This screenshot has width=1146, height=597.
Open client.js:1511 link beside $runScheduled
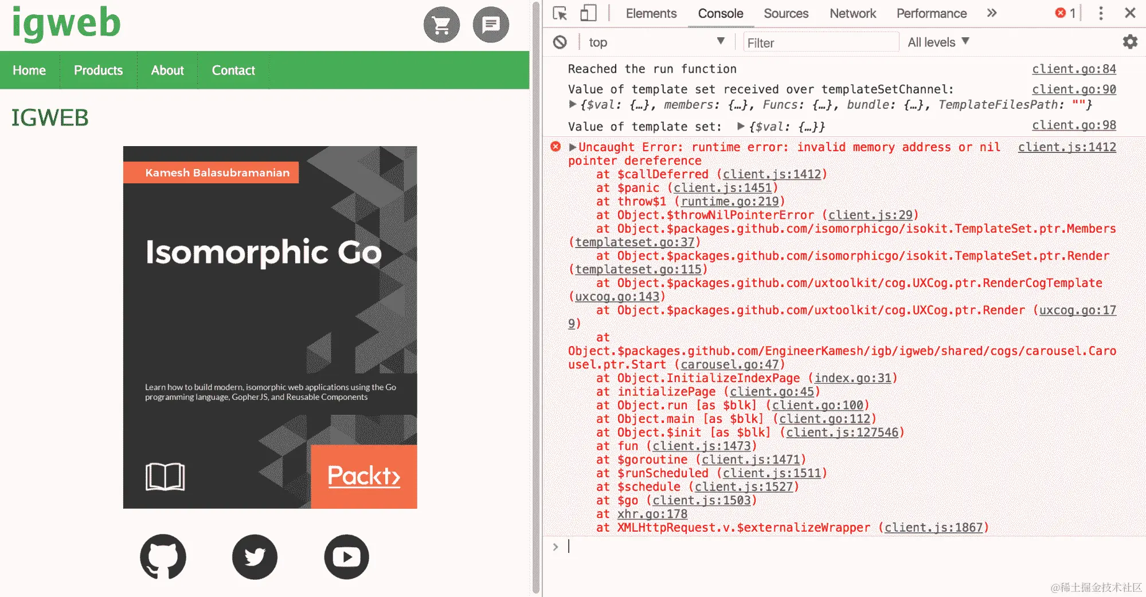[772, 473]
